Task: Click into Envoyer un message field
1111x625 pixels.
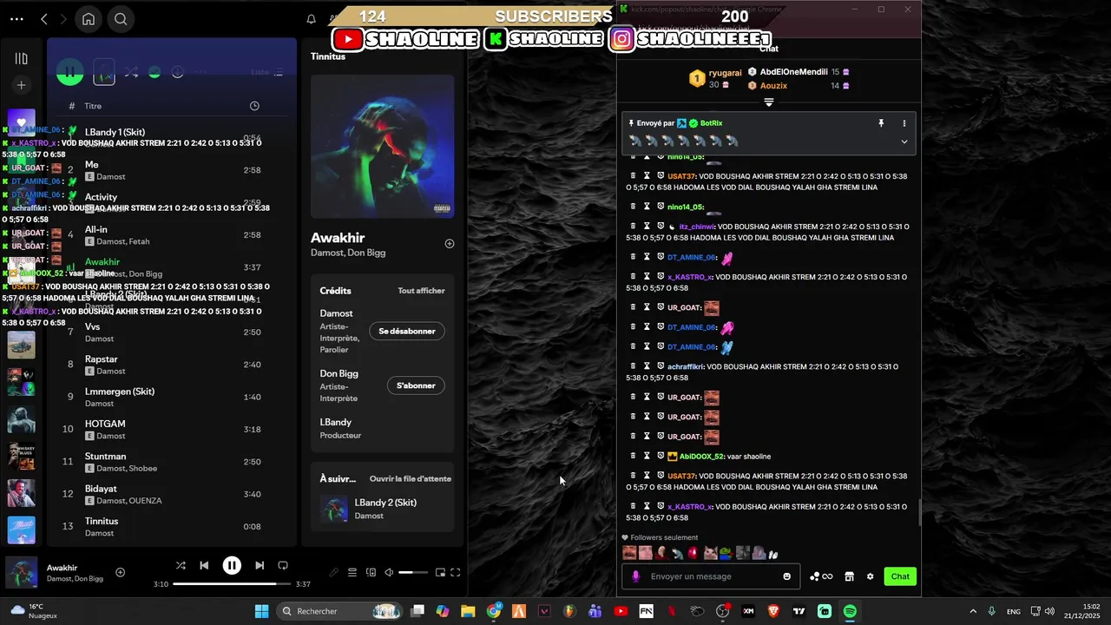Action: coord(712,576)
